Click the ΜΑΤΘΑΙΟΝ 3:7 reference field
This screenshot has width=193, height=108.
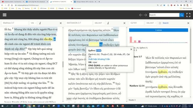tap(79, 23)
